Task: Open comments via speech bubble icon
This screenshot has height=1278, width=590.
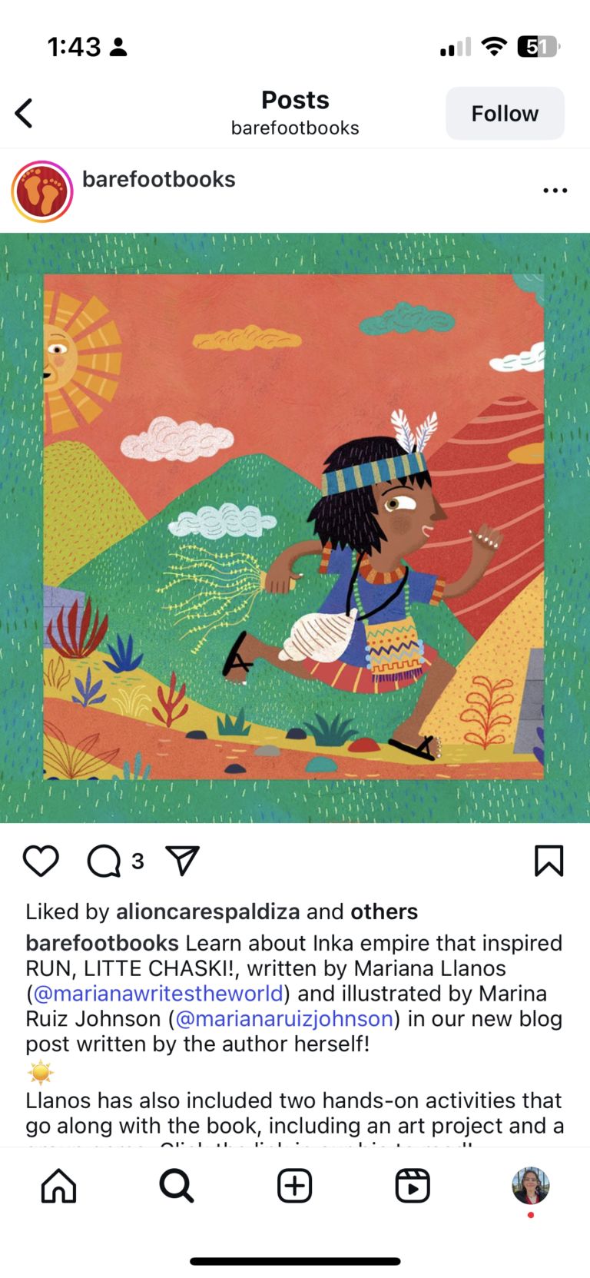Action: 104,861
